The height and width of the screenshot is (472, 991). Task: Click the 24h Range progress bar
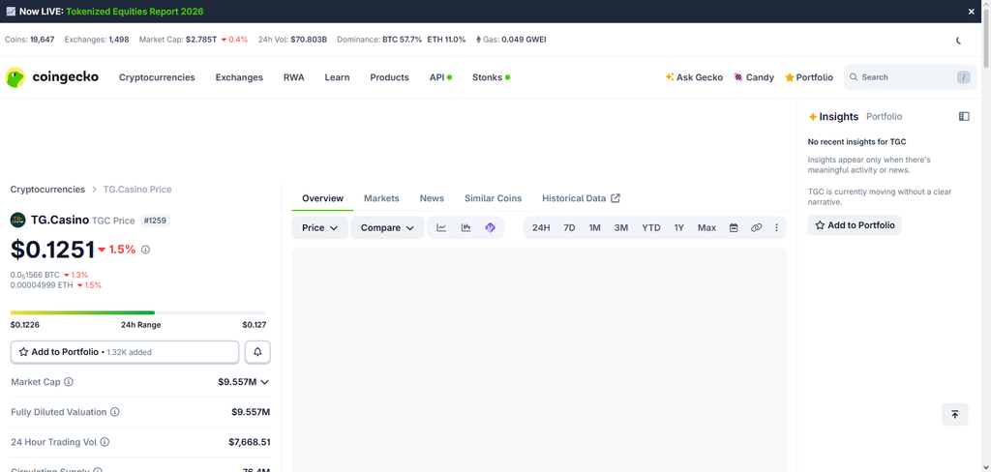(138, 312)
